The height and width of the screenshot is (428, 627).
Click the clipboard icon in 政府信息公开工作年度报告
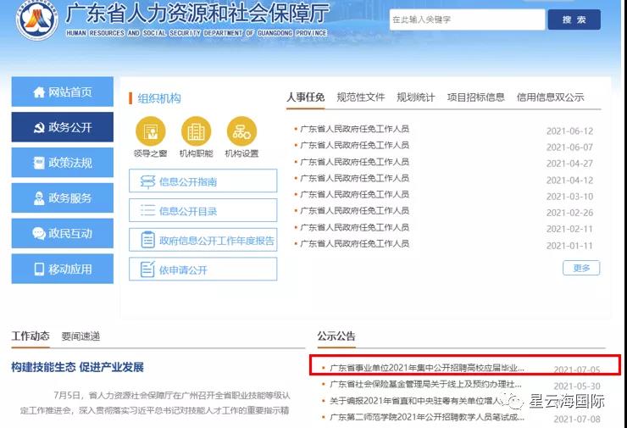coord(147,240)
